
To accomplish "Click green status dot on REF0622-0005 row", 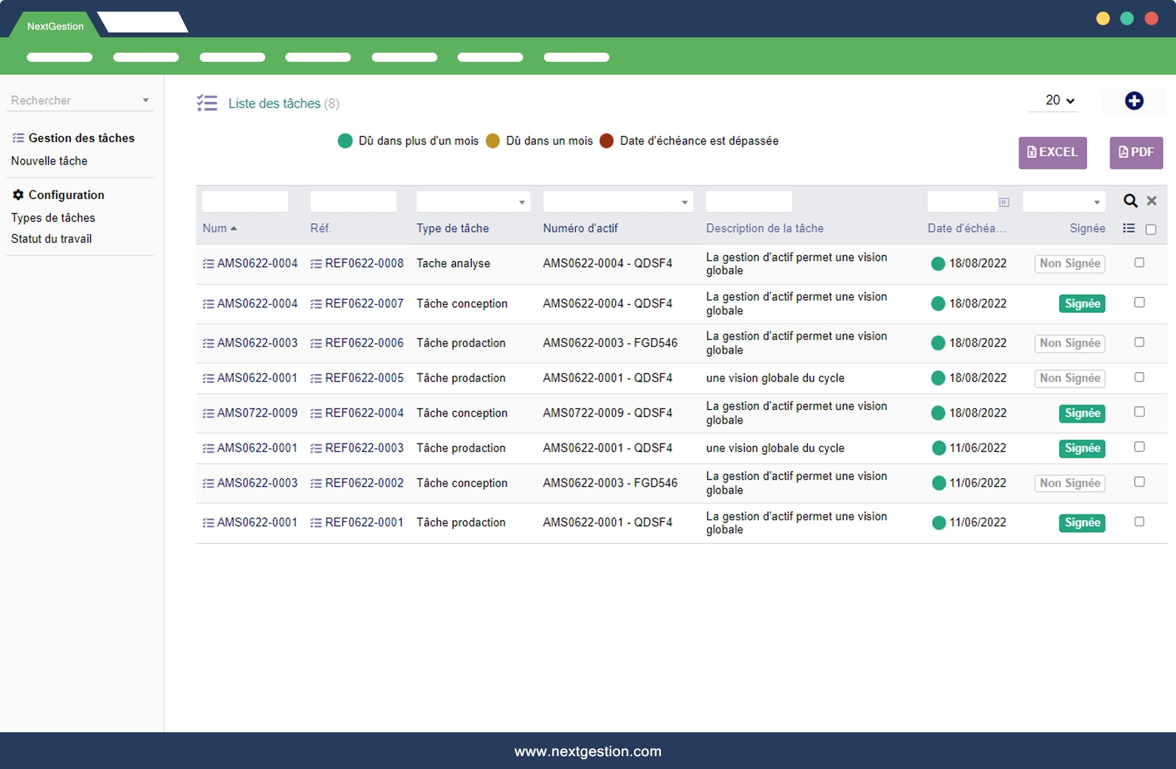I will coord(938,378).
